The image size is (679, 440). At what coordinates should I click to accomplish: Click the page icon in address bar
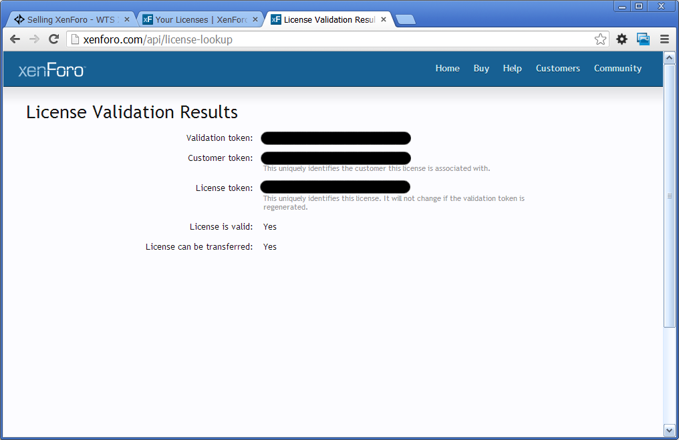(x=75, y=39)
